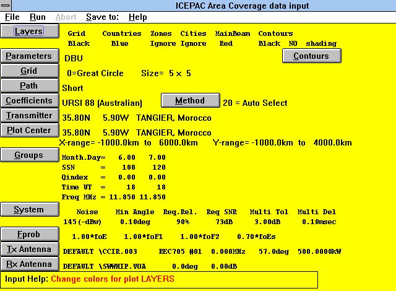Click the Input Help message box

[x=159, y=279]
